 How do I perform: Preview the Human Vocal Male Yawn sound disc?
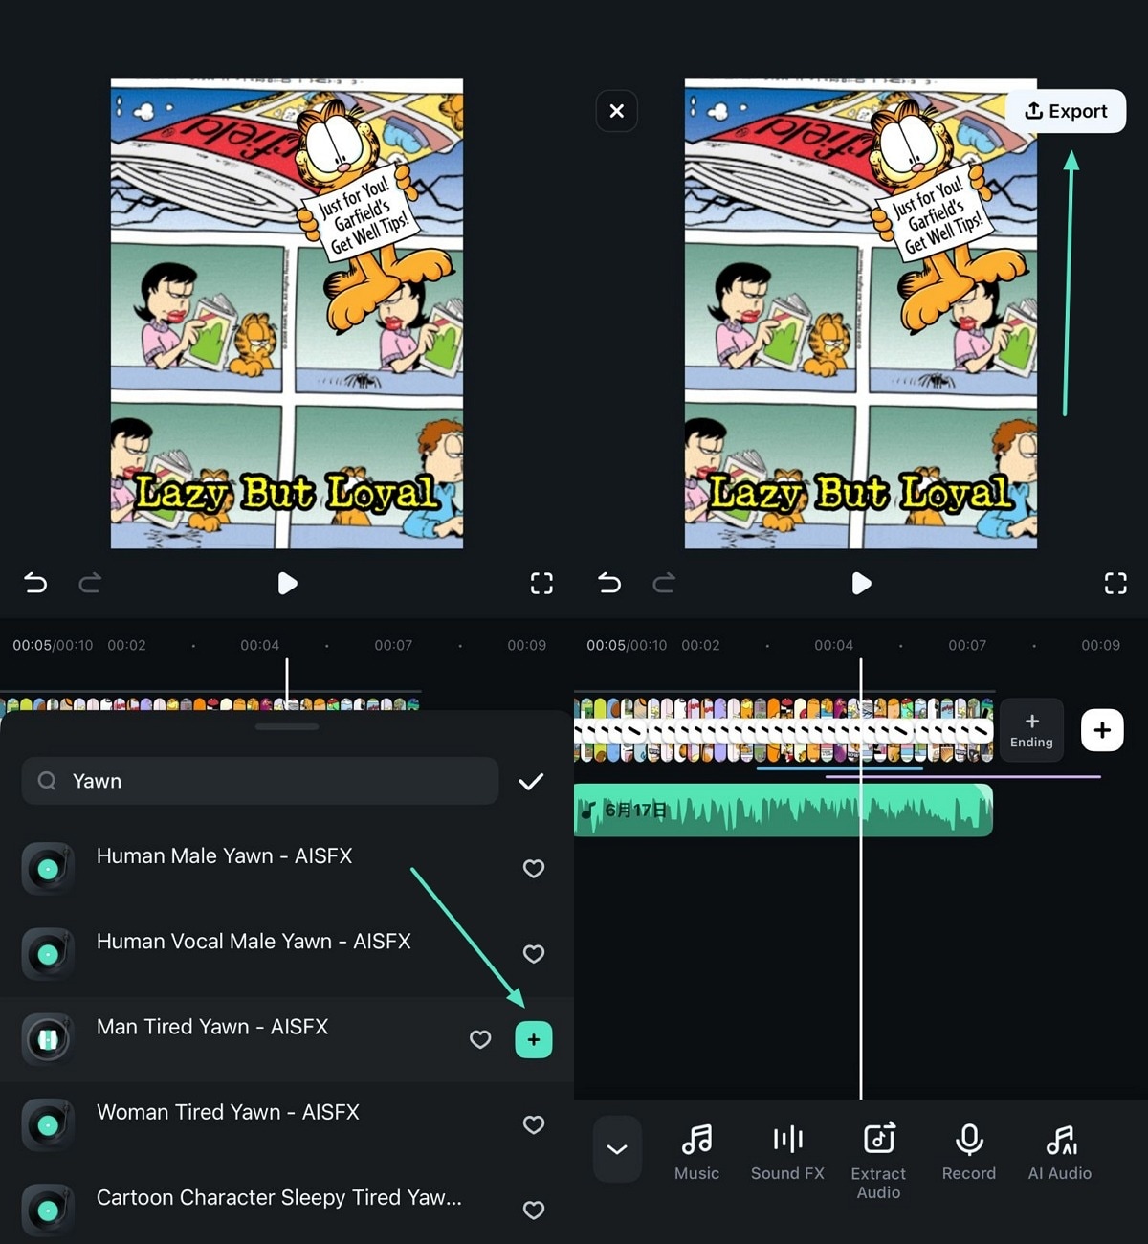pos(48,954)
